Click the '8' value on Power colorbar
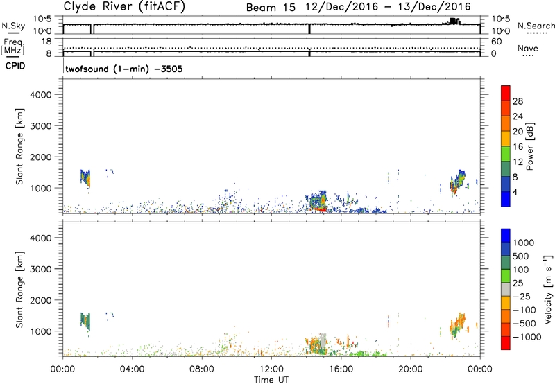The image size is (555, 384). point(515,177)
